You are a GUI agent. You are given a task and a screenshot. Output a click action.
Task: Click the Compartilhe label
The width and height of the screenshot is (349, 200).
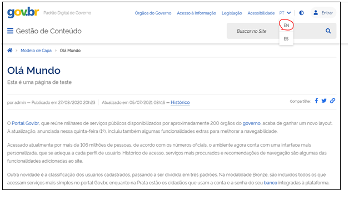[300, 101]
